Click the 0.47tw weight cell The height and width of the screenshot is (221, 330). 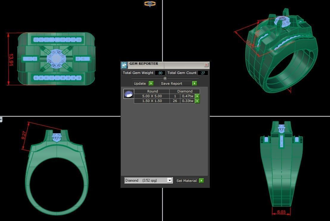tap(187, 96)
